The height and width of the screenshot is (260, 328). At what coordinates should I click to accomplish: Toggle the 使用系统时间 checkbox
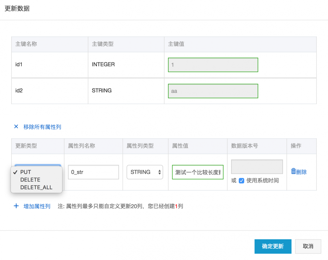(x=241, y=181)
